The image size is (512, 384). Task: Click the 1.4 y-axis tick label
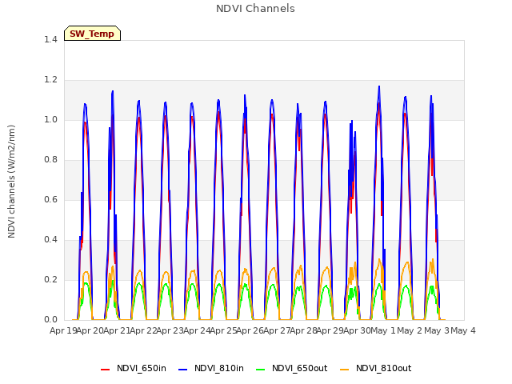pyautogui.click(x=50, y=40)
